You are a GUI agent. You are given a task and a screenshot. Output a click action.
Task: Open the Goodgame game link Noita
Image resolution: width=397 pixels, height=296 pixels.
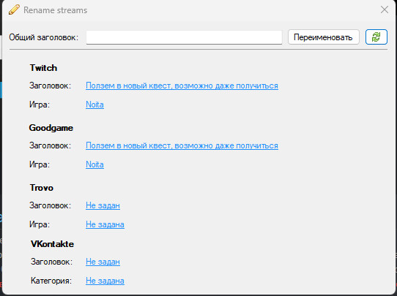pyautogui.click(x=94, y=164)
